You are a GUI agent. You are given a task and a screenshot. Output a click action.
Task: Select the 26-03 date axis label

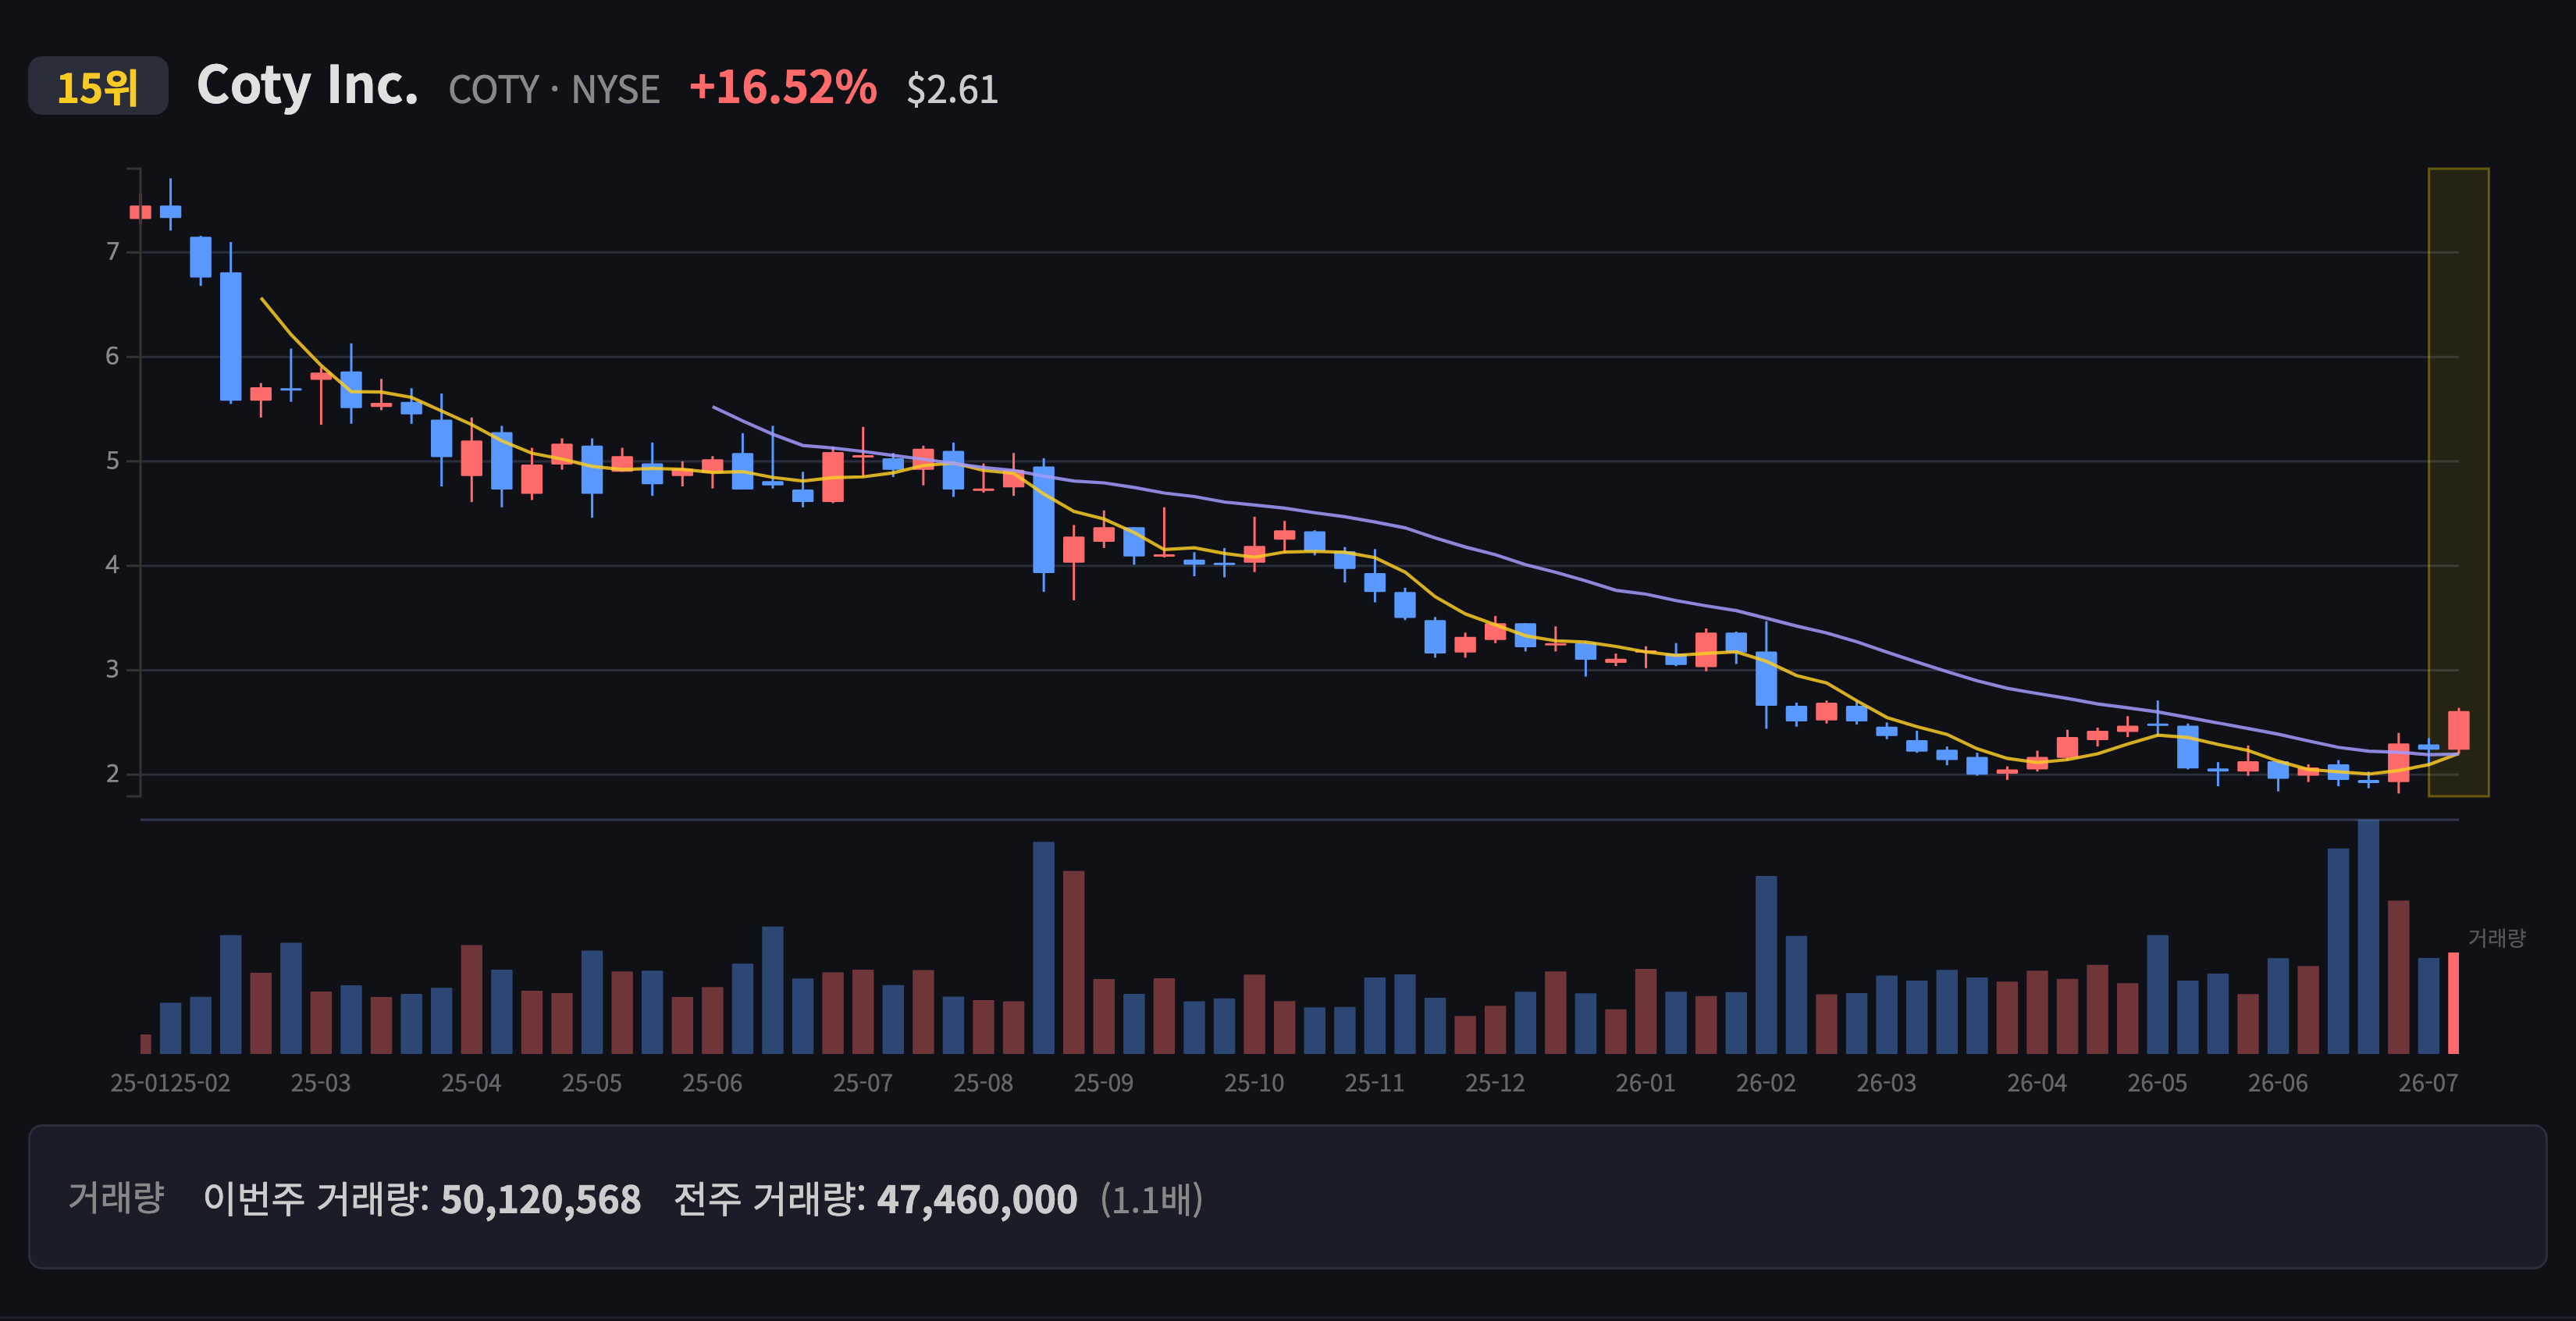pos(1887,1083)
